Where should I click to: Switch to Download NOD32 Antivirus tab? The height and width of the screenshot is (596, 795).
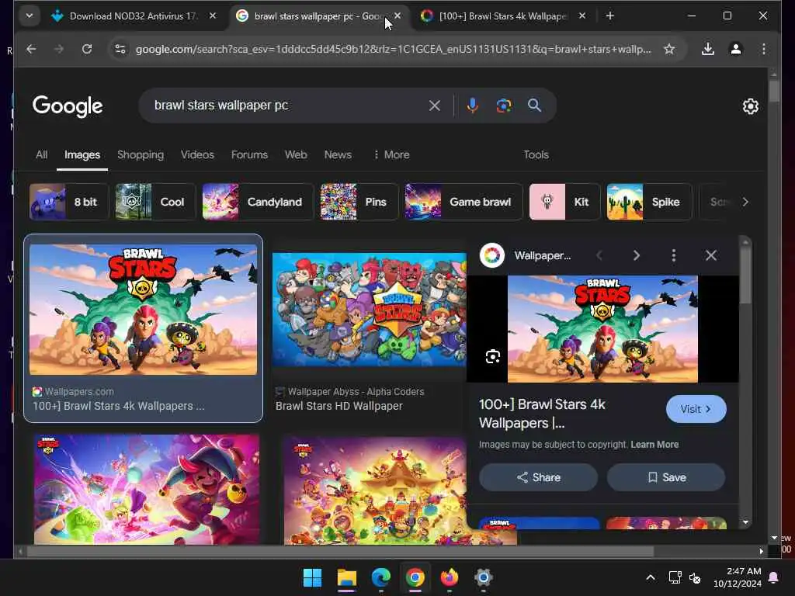coord(134,16)
